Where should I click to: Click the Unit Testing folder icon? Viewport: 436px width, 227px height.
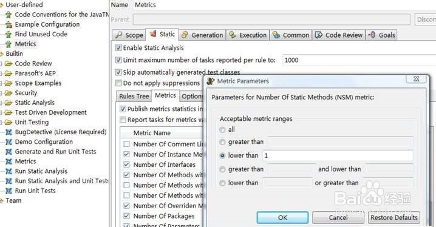pos(9,122)
